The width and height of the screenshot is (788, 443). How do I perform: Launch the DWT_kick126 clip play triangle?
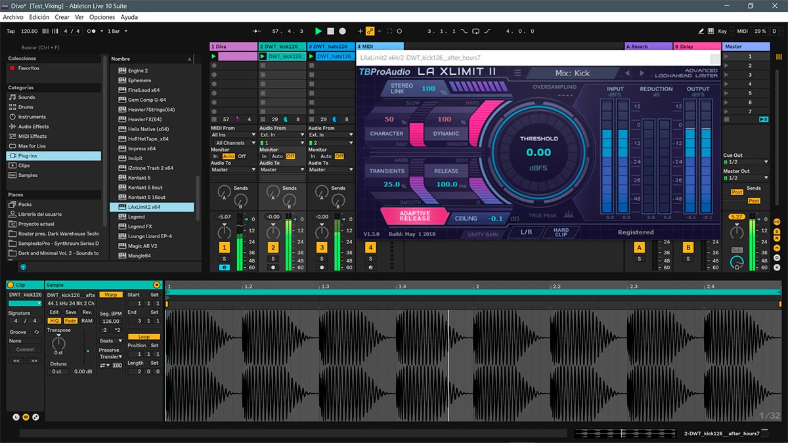pyautogui.click(x=263, y=56)
